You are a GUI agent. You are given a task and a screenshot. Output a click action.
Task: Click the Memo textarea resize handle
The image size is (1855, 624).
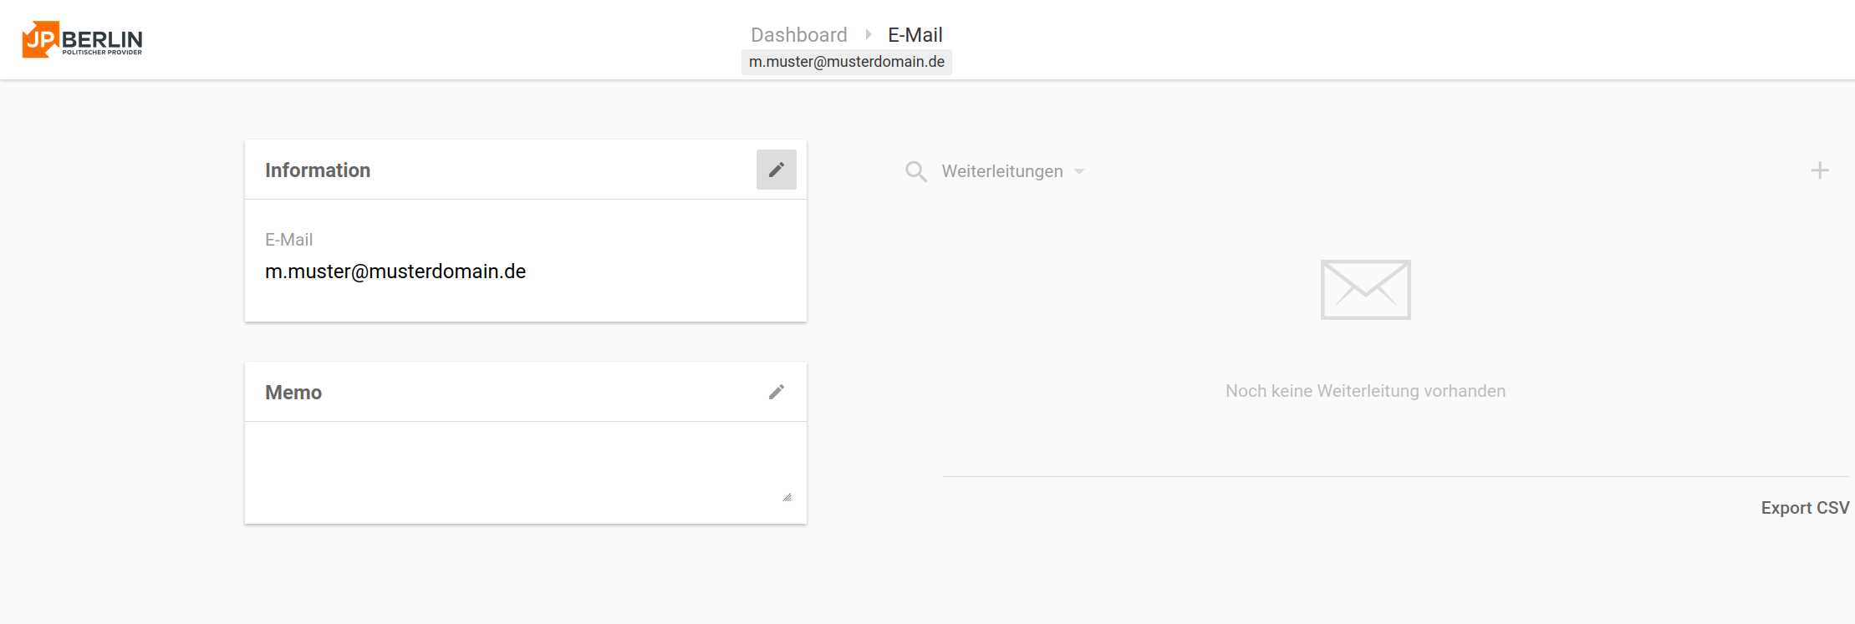[787, 497]
